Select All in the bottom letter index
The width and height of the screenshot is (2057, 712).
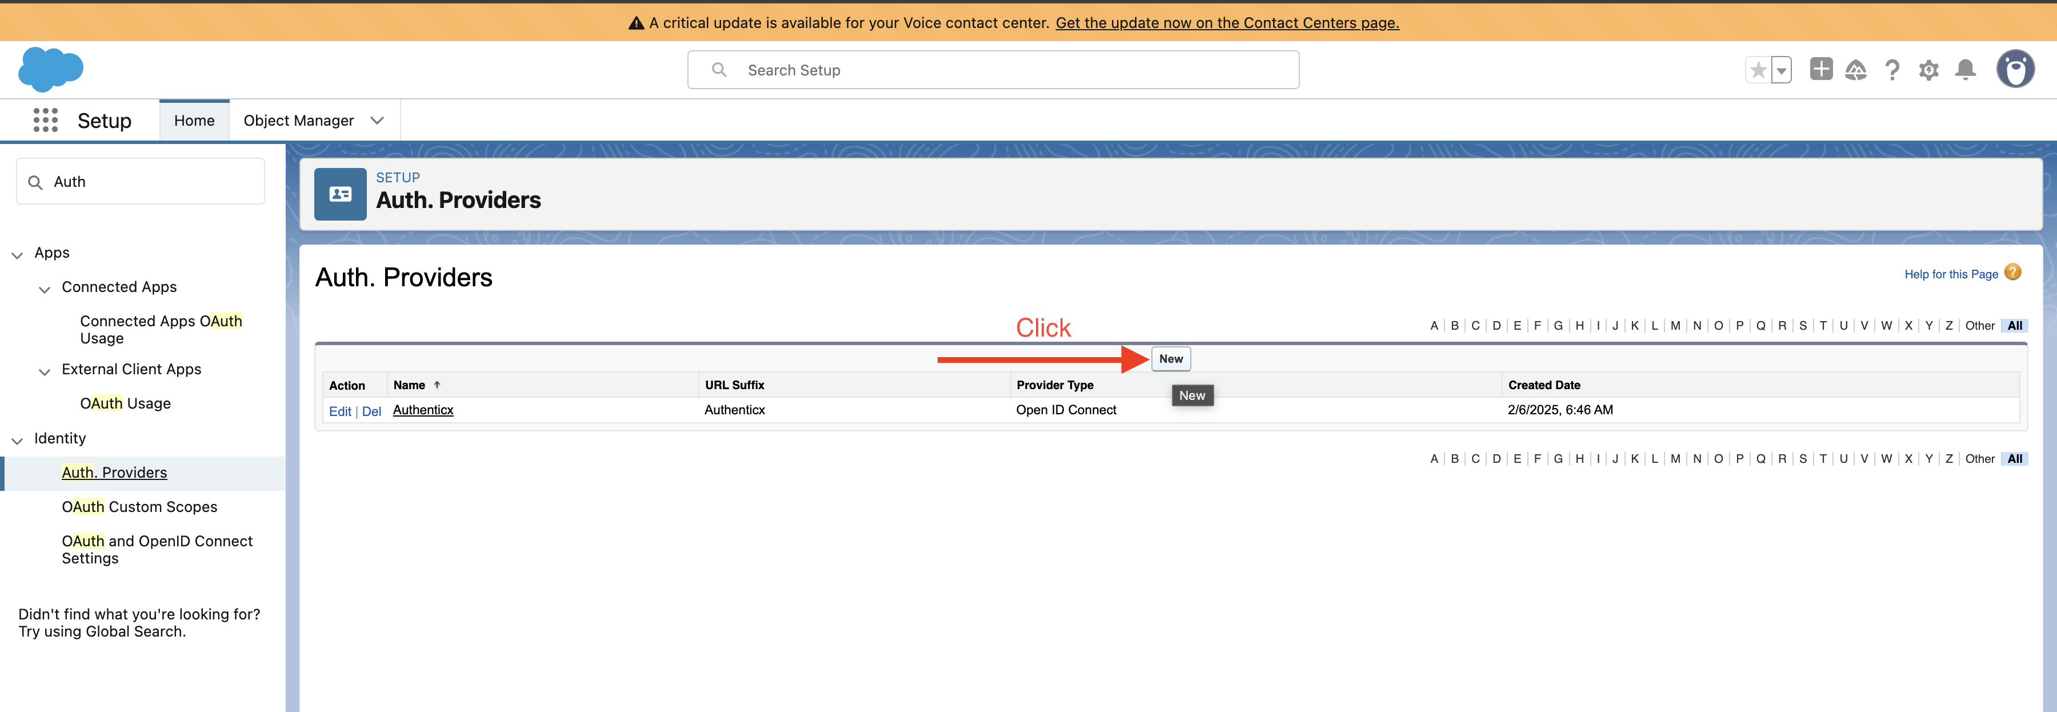point(2015,459)
